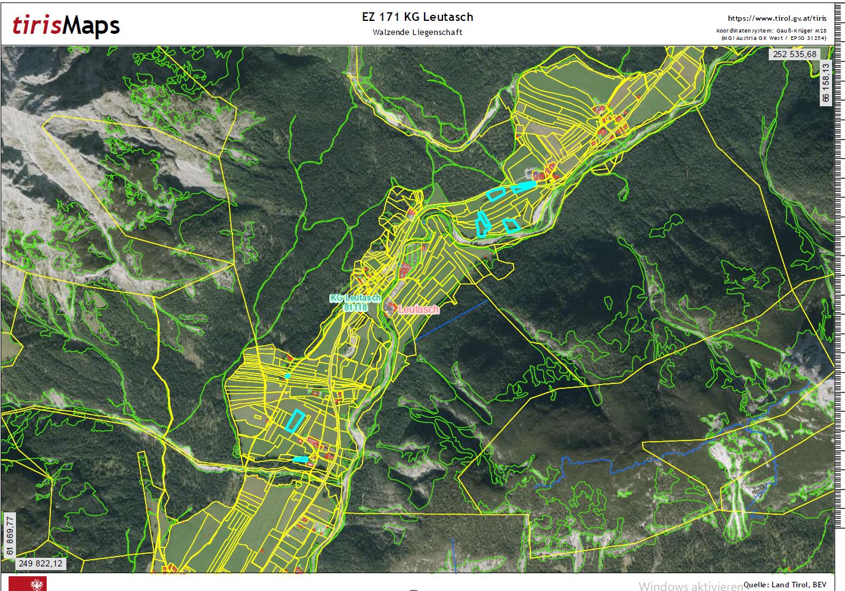
Task: Click the Walzende Liegenschaft subtitle
Action: (x=417, y=32)
